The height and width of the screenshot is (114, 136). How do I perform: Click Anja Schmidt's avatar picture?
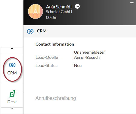36,11
